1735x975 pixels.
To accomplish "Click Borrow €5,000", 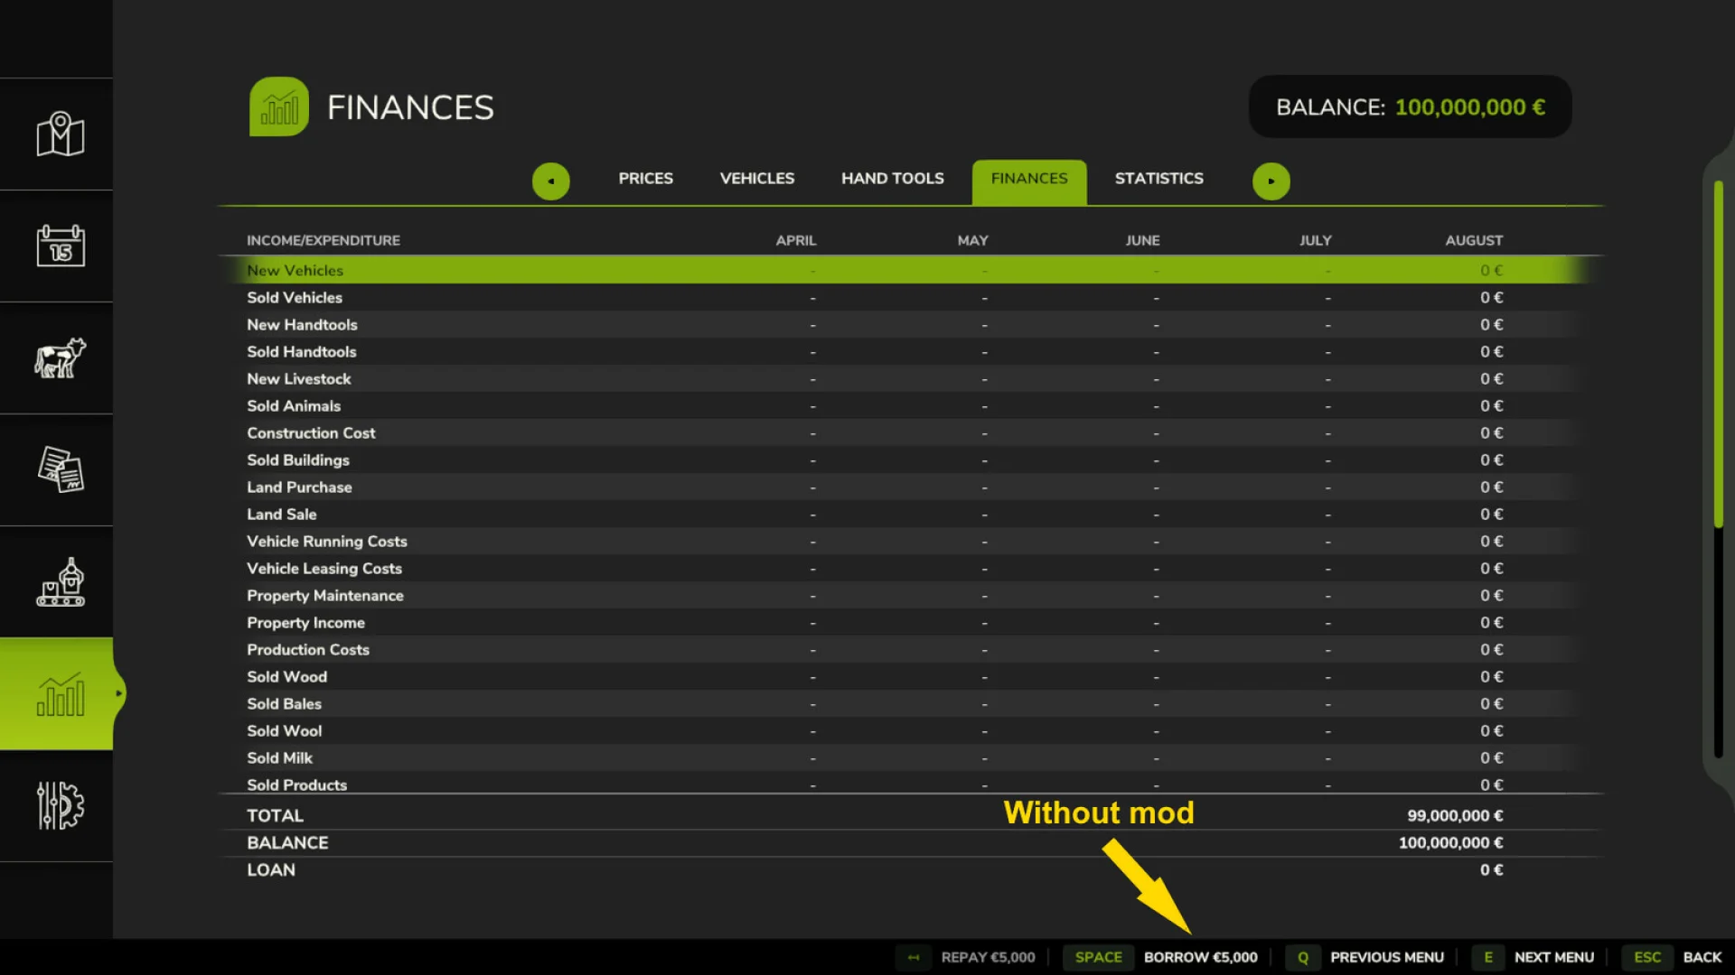I will click(x=1200, y=957).
